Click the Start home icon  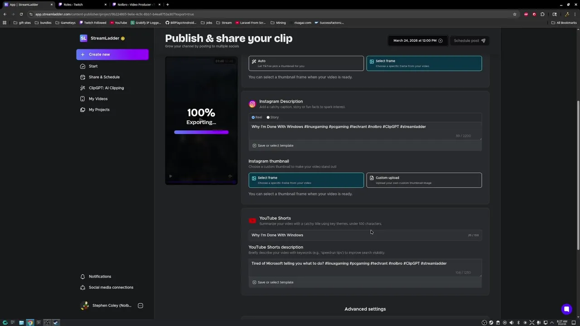(82, 66)
